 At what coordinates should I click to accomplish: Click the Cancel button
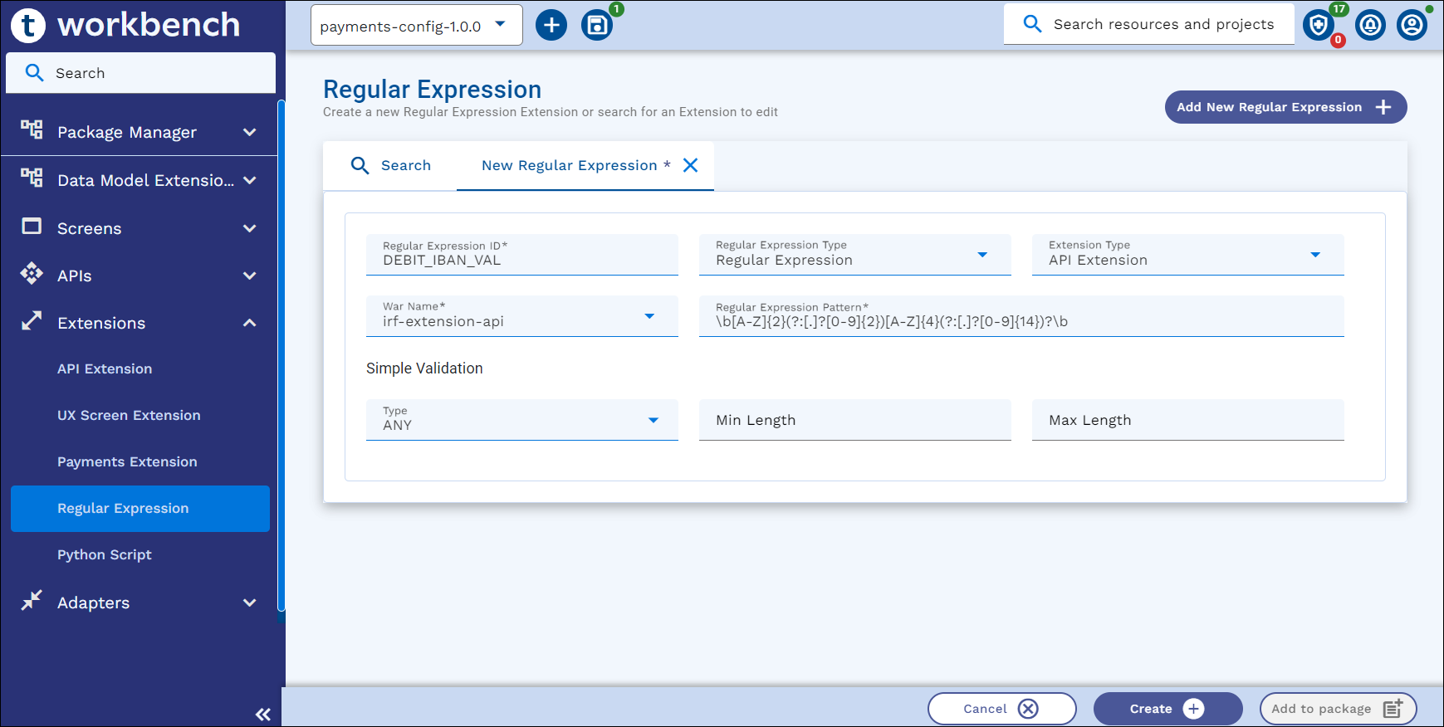coord(1001,709)
